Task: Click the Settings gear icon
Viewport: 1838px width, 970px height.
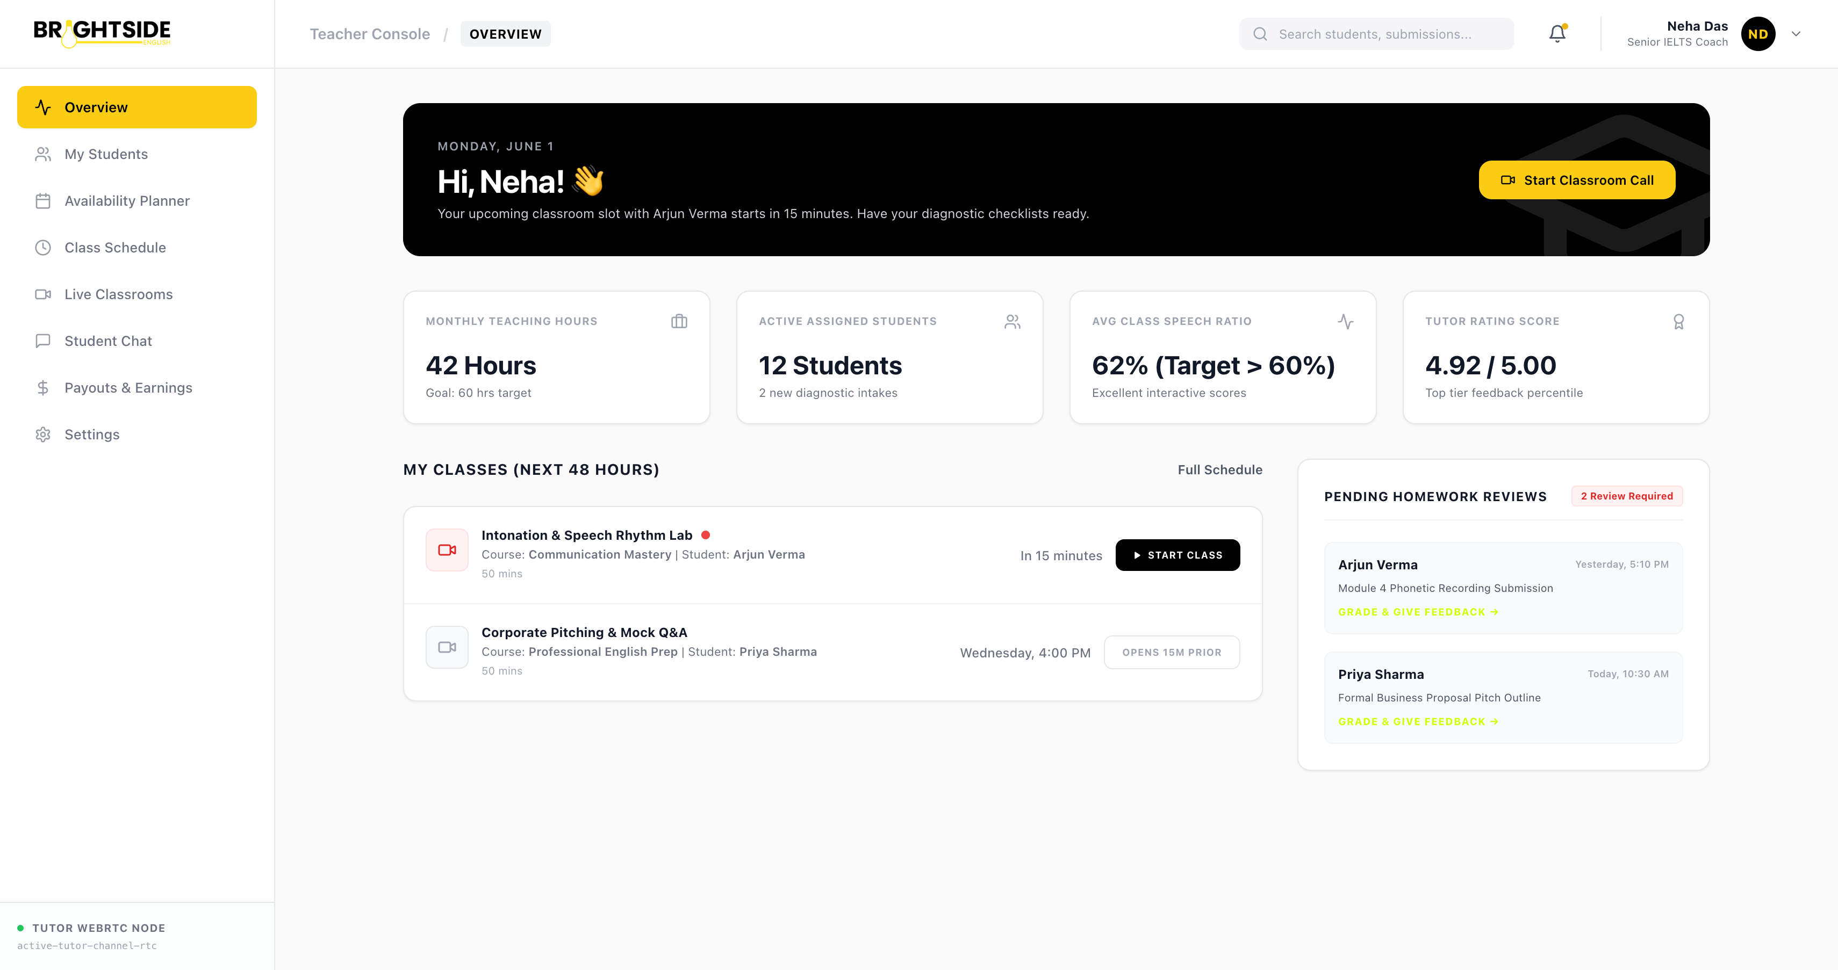Action: click(x=43, y=435)
